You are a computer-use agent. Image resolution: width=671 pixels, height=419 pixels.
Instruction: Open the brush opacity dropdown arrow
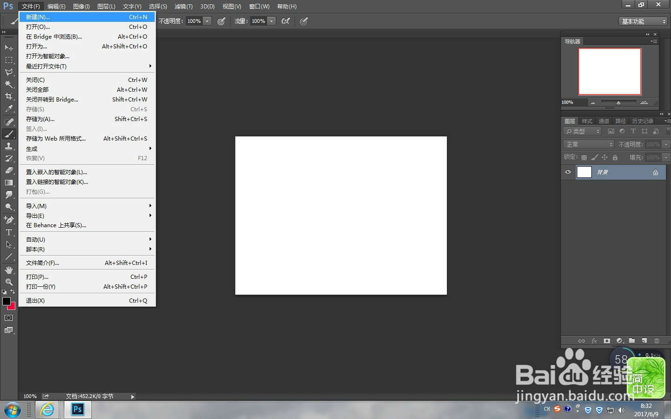coord(207,21)
